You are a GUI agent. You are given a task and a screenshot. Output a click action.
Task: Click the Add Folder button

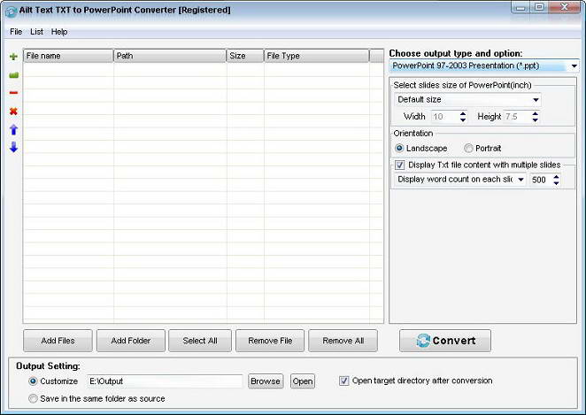point(131,341)
